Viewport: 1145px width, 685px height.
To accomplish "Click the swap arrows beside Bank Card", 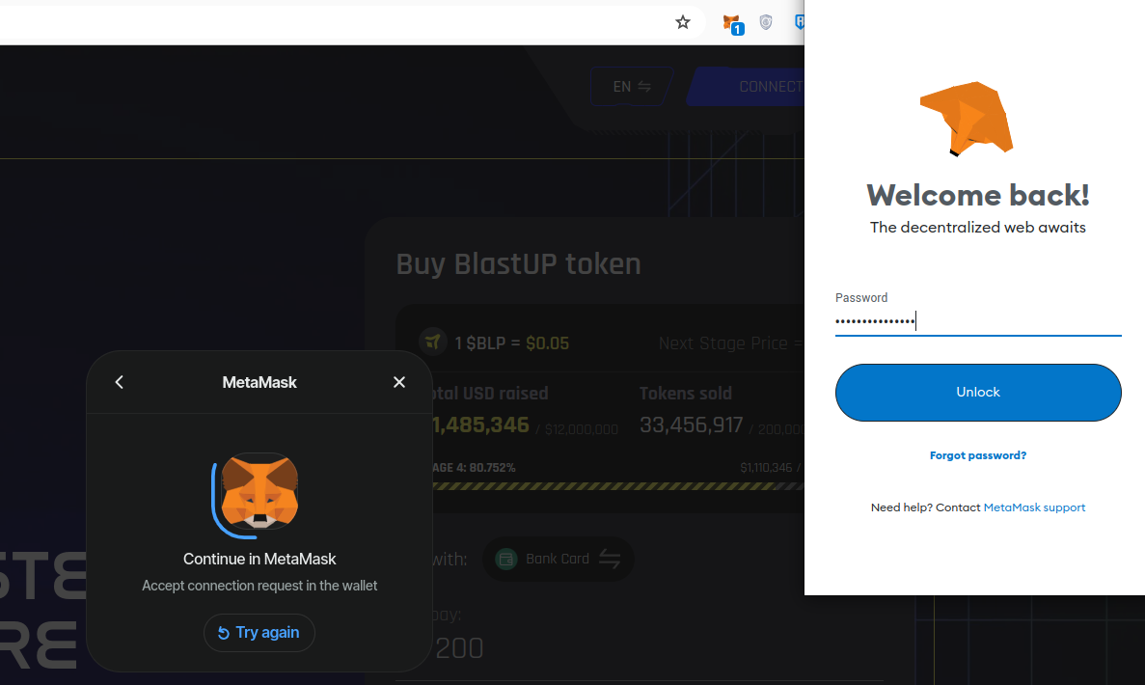I will 610,559.
